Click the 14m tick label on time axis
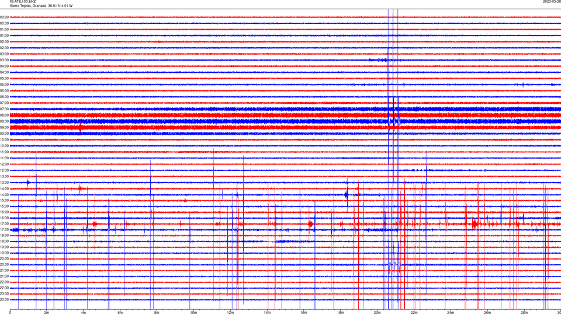Image resolution: width=561 pixels, height=315 pixels. (x=267, y=313)
